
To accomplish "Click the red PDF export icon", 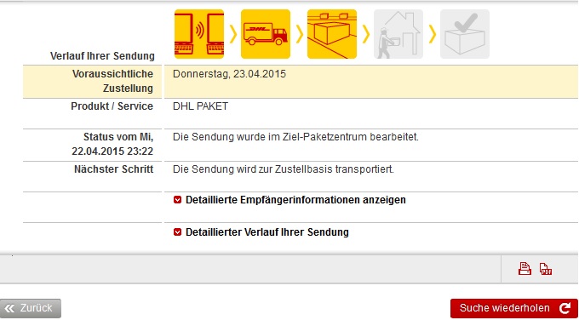I will pyautogui.click(x=546, y=269).
